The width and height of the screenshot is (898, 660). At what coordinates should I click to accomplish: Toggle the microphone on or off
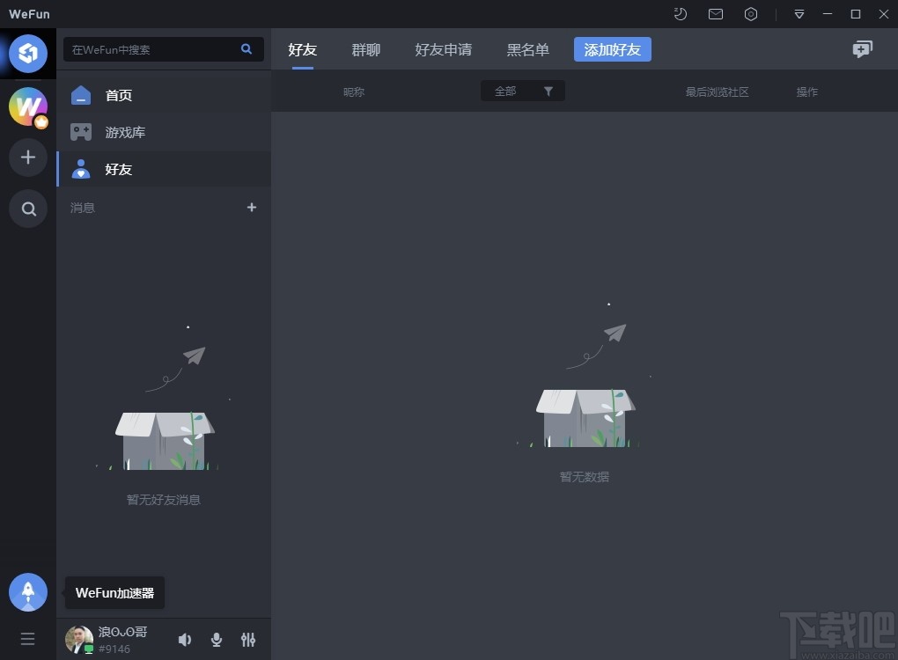[x=216, y=640]
